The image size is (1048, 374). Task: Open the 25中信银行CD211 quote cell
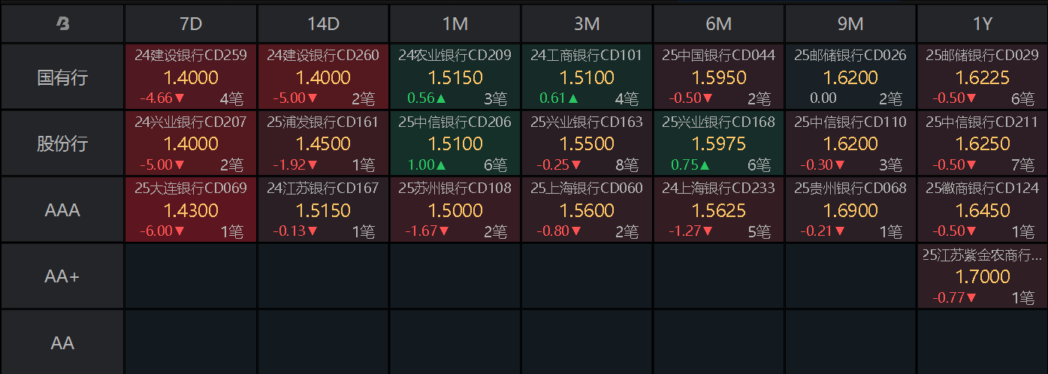[982, 143]
